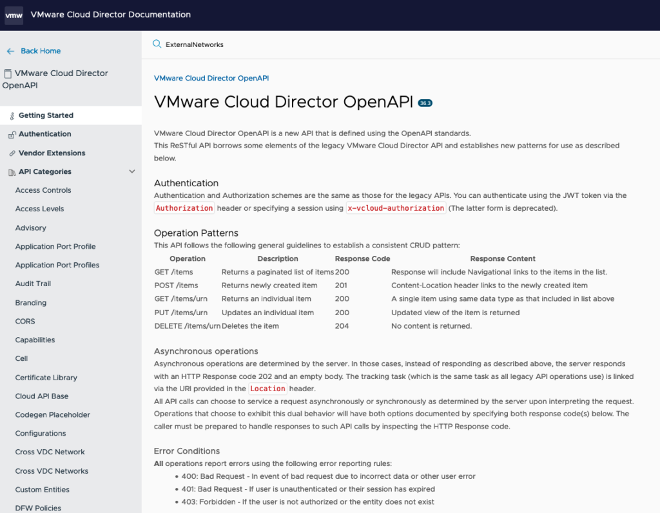This screenshot has width=660, height=513.
Task: Open the Cell category
Action: click(x=21, y=358)
